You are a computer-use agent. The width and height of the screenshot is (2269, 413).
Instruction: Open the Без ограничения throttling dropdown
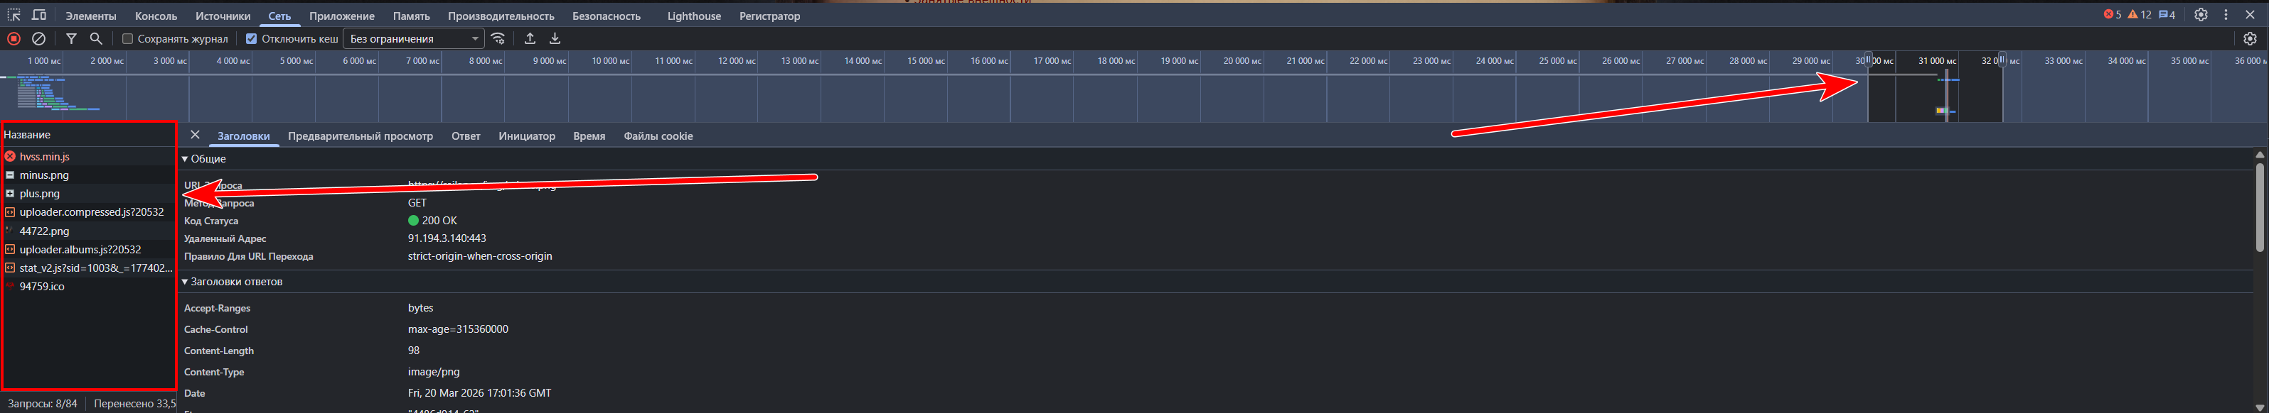click(414, 38)
